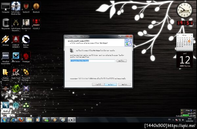
Task: Select the Winamp desktop icon
Action: click(x=6, y=40)
